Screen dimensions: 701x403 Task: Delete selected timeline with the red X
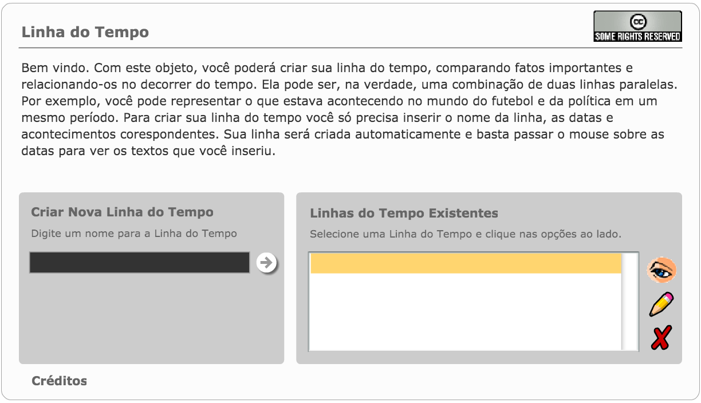click(660, 338)
